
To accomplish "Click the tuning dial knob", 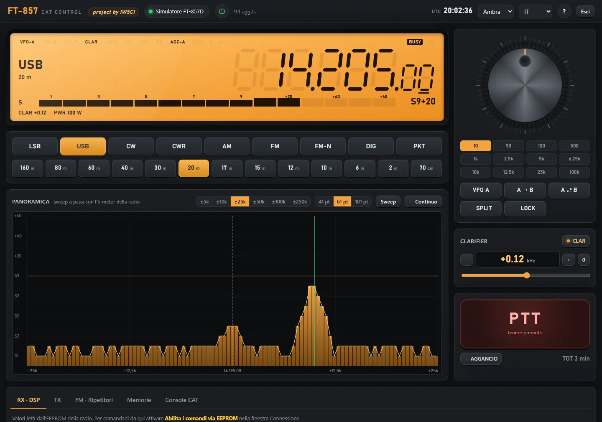I will pos(525,85).
